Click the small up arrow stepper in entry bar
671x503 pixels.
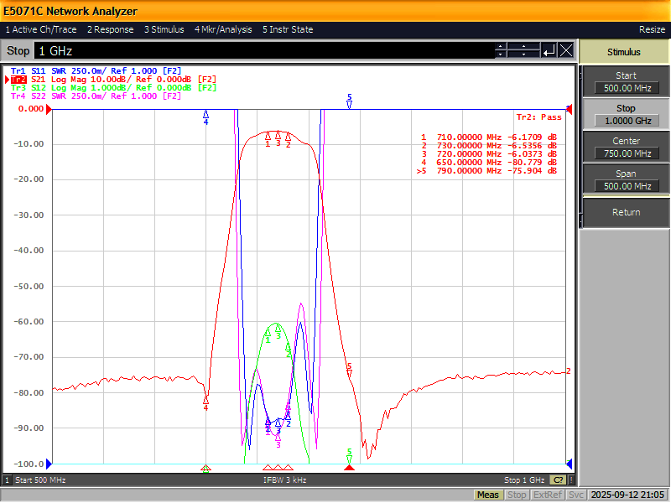click(501, 47)
